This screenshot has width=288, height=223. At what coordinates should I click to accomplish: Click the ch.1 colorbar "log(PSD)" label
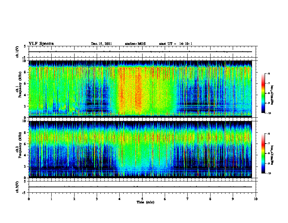(272, 95)
